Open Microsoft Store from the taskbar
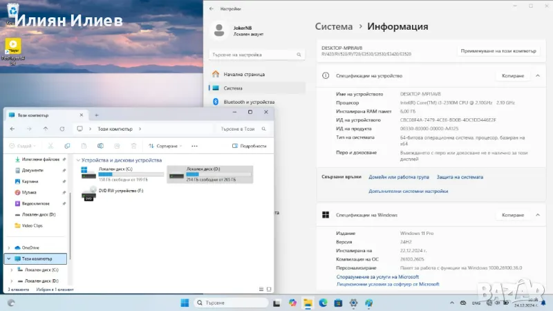 [x=338, y=303]
